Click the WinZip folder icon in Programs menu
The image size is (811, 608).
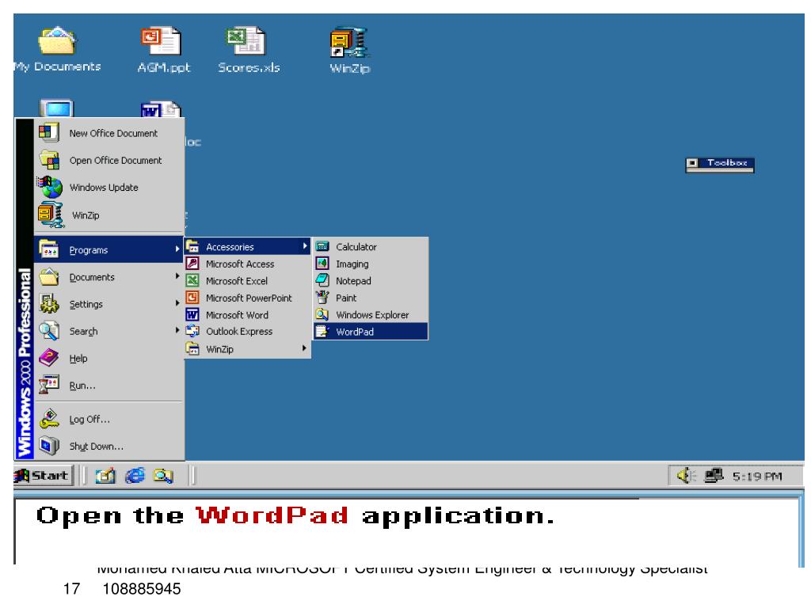[192, 348]
